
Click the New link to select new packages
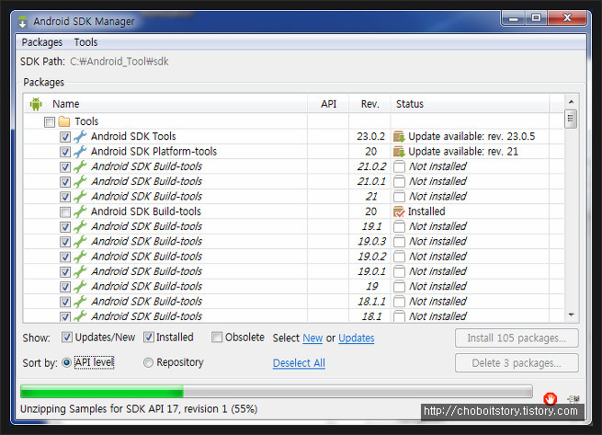(312, 338)
